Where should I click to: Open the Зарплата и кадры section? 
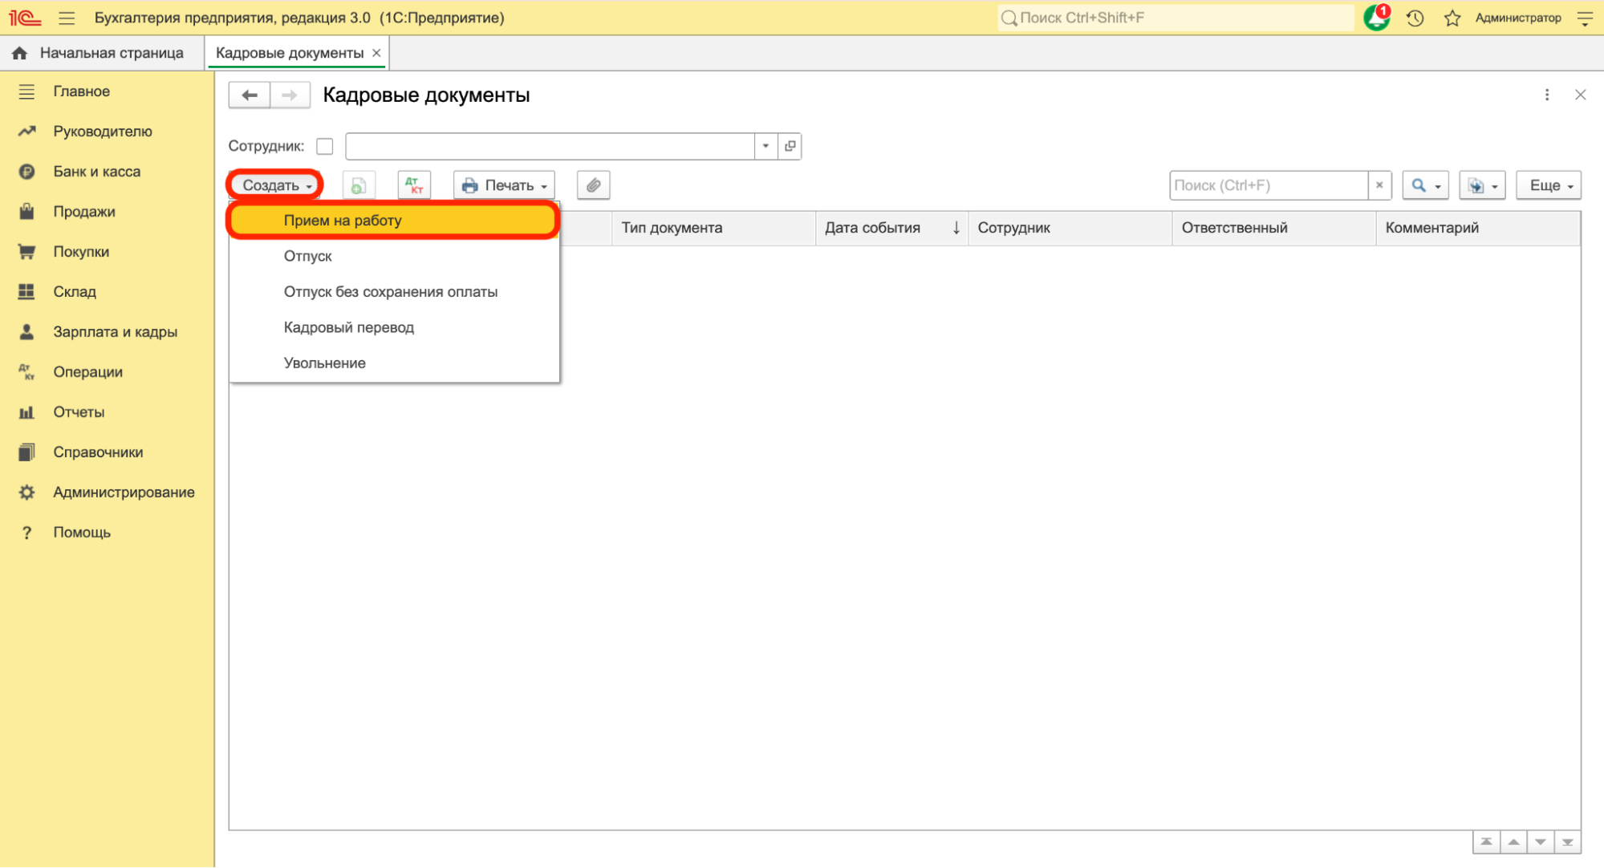point(115,331)
